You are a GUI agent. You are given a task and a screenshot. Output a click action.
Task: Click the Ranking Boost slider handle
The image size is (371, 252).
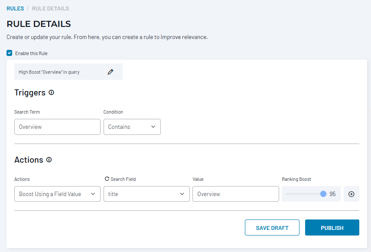click(x=323, y=194)
